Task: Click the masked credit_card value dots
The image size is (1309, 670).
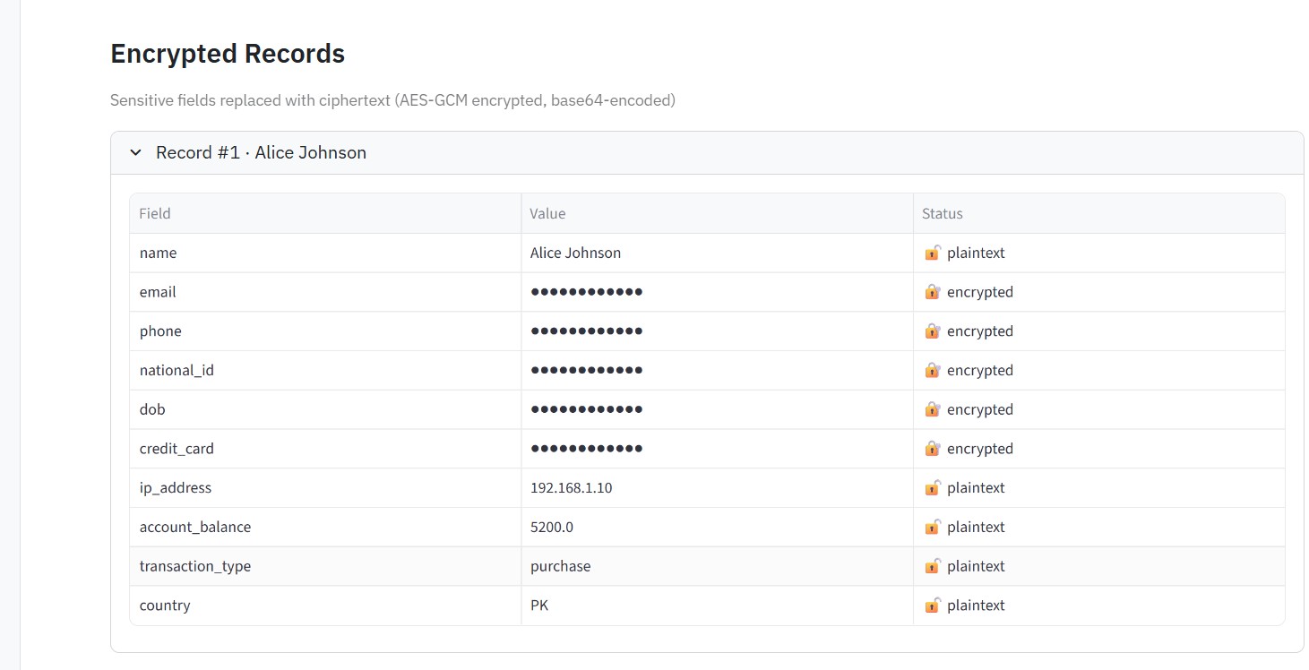Action: pos(587,448)
